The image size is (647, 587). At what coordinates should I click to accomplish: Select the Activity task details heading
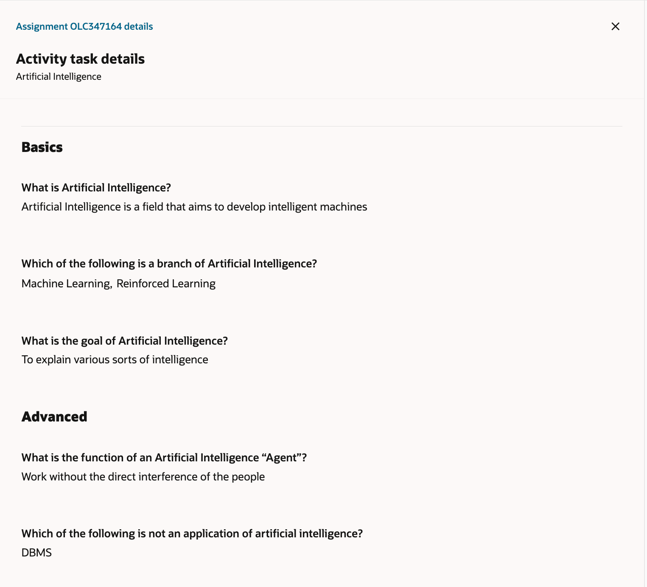(x=80, y=59)
